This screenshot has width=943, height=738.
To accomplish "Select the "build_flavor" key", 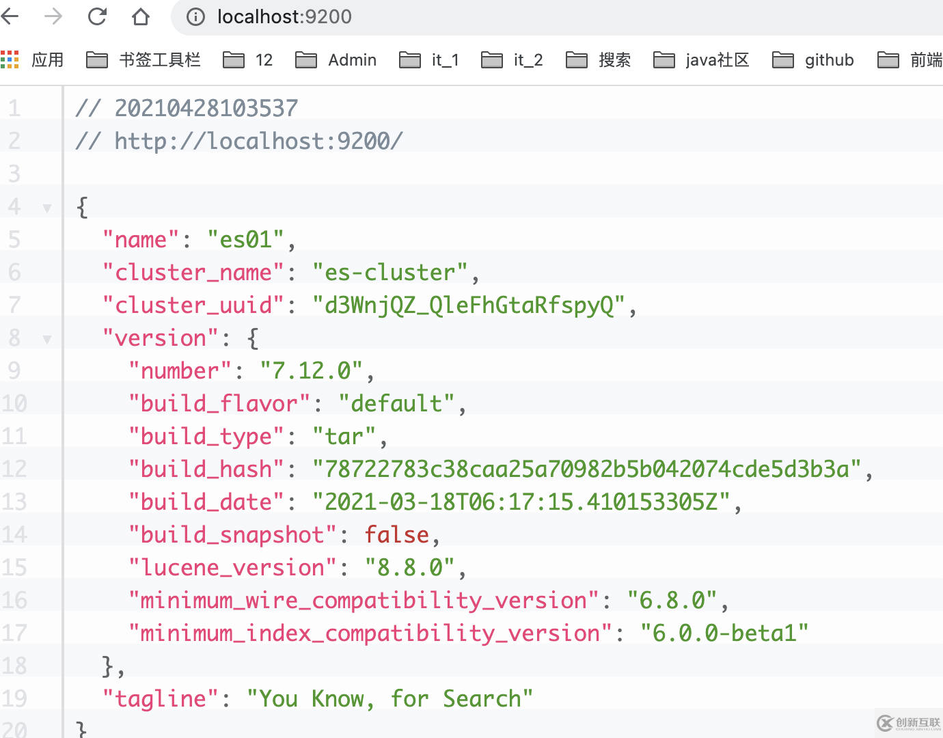I will (x=219, y=404).
